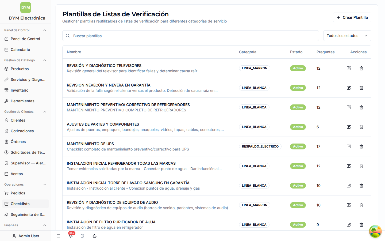The image size is (385, 241).
Task: Open Solicitudes de Té... in sidebar
Action: pyautogui.click(x=25, y=152)
